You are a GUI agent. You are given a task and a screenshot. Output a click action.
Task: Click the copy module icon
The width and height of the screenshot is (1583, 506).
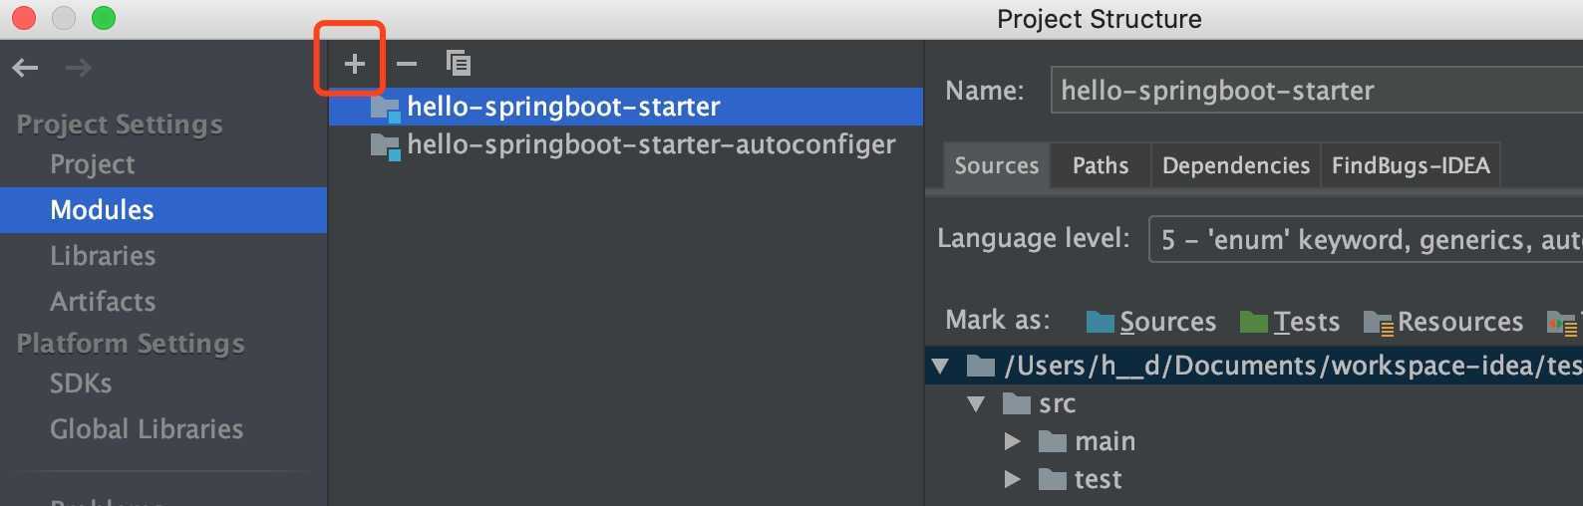pyautogui.click(x=459, y=64)
